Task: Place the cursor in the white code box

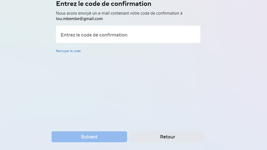Action: tap(128, 34)
